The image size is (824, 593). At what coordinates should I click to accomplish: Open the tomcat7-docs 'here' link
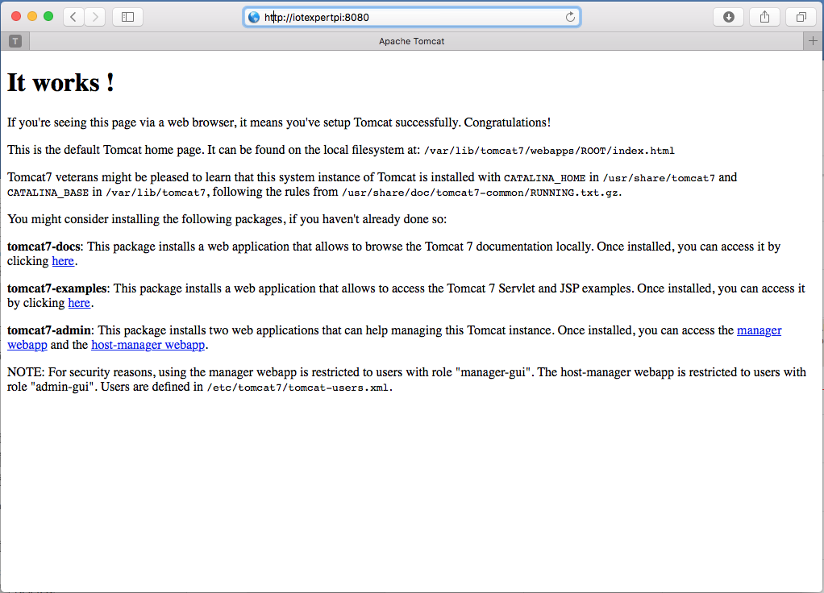[63, 261]
